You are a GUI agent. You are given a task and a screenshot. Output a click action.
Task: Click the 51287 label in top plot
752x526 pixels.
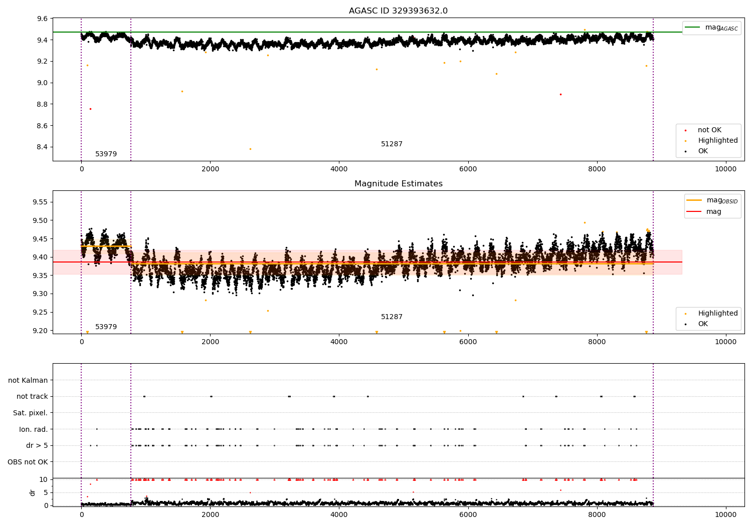392,144
